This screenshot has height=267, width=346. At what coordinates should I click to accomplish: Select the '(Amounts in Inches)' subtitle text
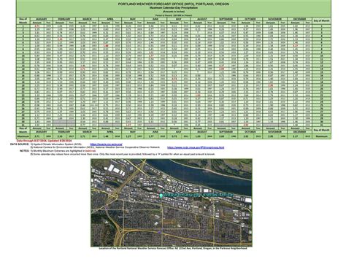(x=174, y=12)
